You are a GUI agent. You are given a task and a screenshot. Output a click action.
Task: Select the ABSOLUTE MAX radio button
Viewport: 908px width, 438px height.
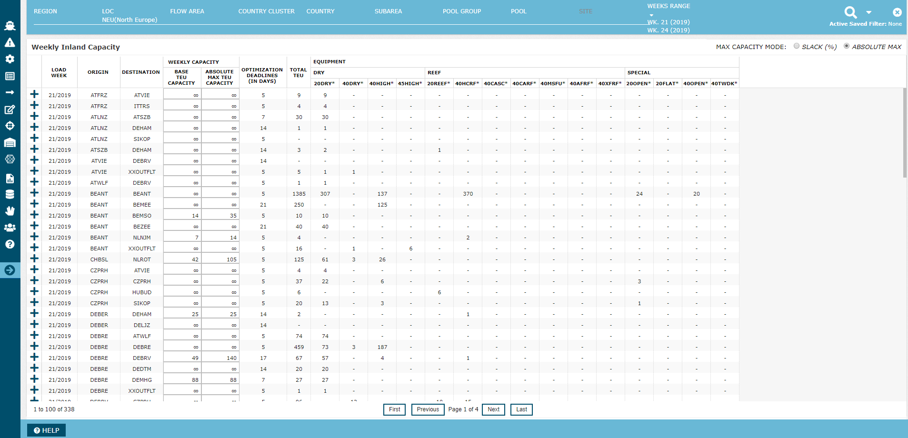[x=847, y=46]
